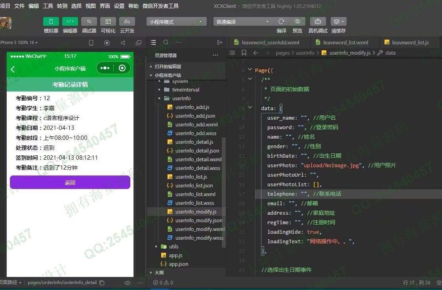Click the mini program close target icon
This screenshot has height=290, width=442.
tap(122, 68)
